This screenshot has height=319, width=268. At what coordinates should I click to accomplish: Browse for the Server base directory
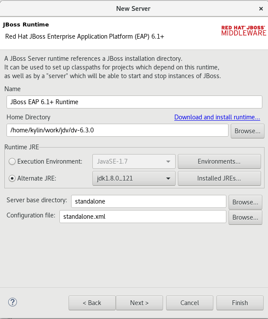coord(245,202)
